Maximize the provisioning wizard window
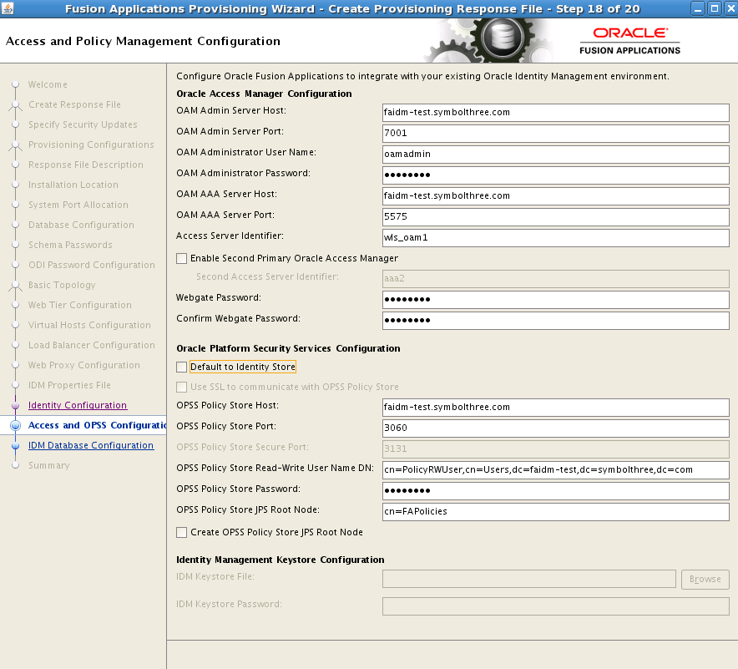 click(714, 8)
